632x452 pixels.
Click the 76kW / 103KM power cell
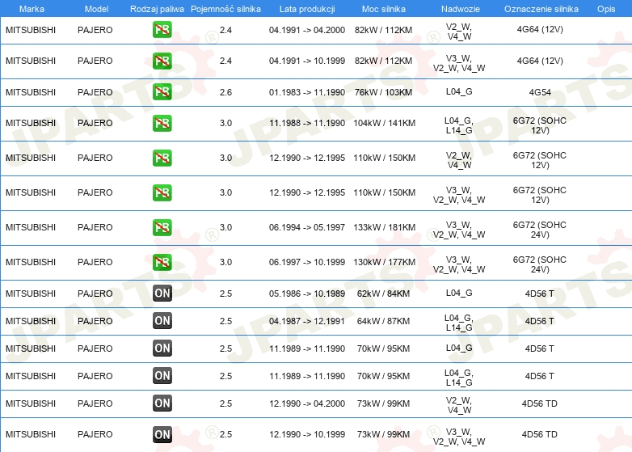(383, 92)
